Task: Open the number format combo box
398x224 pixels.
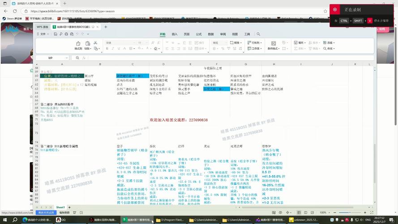Action: (x=219, y=43)
